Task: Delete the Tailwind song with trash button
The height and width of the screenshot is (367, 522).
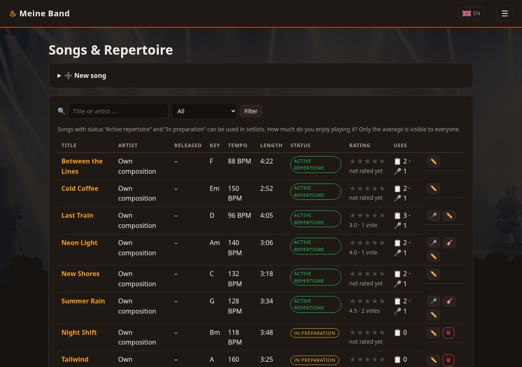Action: click(x=448, y=360)
